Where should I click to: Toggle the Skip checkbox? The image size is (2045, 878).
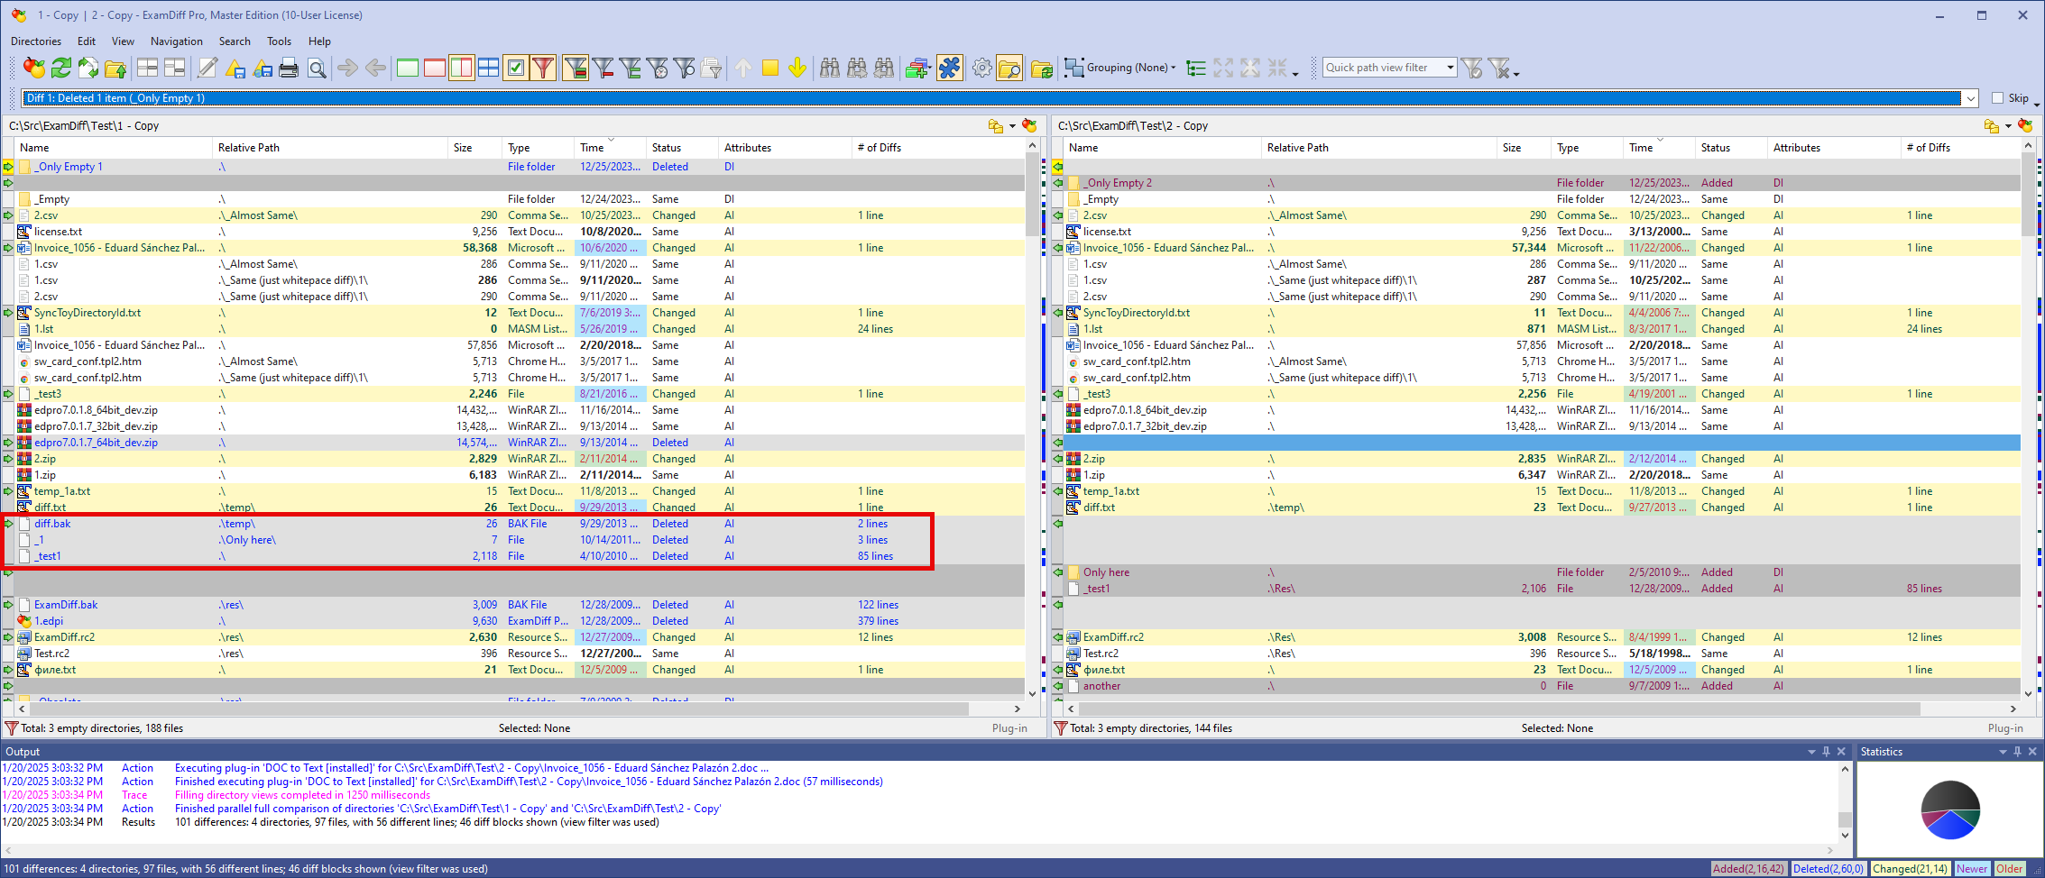pos(1997,98)
